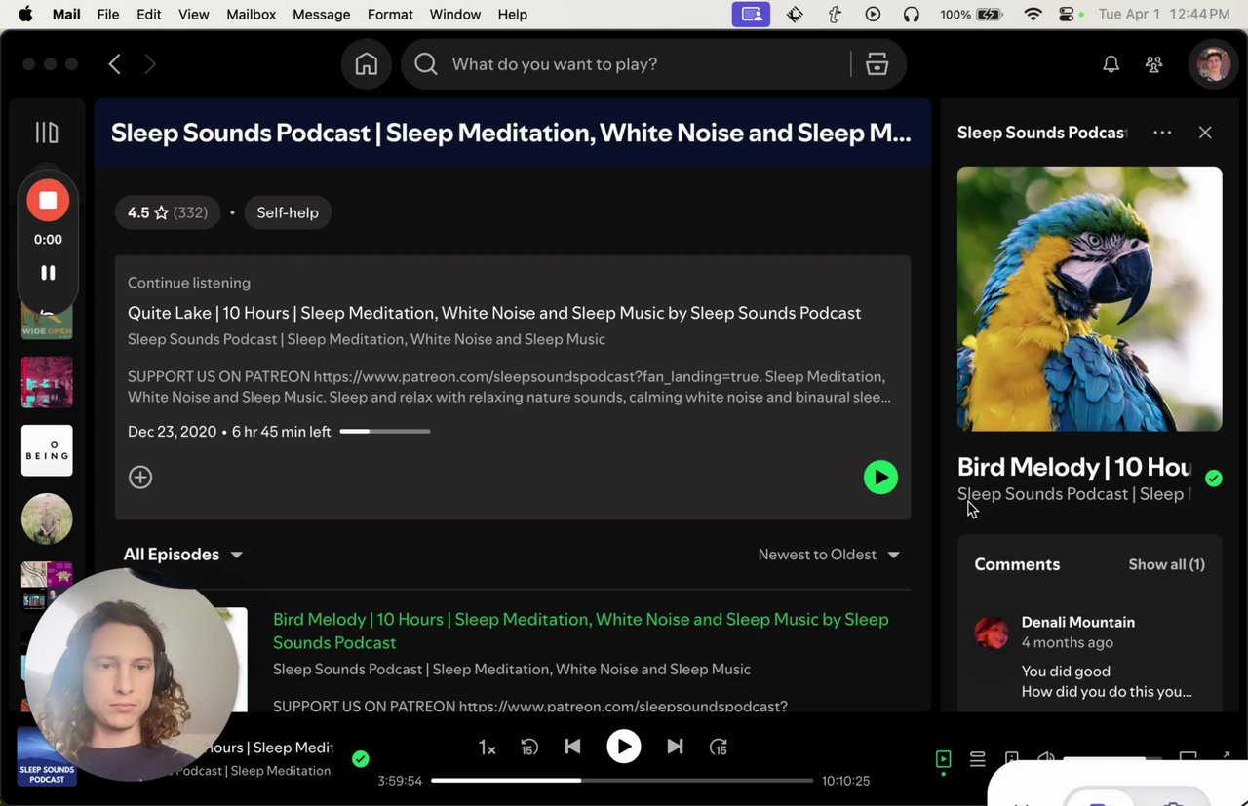1248x806 pixels.
Task: Open Denali Mountain's profile name
Action: pos(1077,622)
